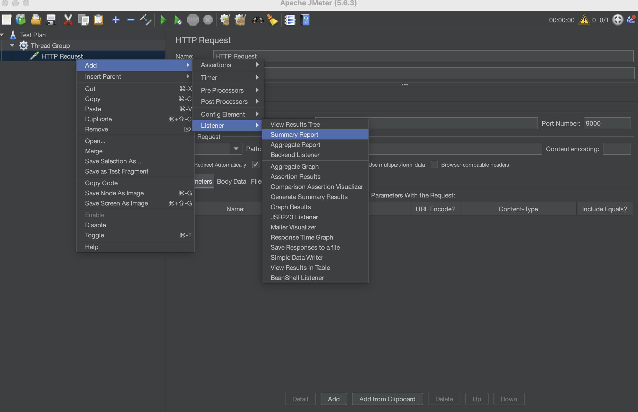Switch to the Body Data tab
The height and width of the screenshot is (412, 638).
231,182
